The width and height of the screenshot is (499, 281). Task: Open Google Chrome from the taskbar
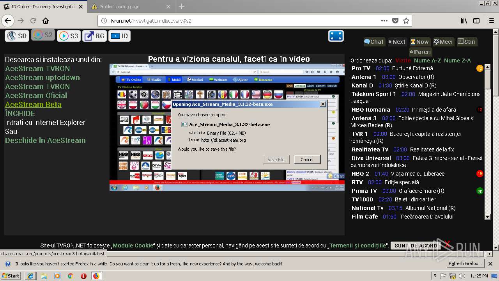pyautogui.click(x=70, y=276)
